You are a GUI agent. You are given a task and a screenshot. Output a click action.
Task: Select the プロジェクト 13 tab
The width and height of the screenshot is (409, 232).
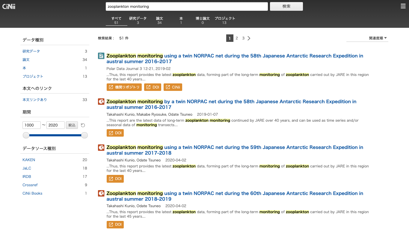click(x=225, y=20)
